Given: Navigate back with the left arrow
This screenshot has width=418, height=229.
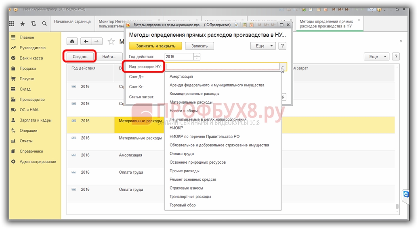Looking at the screenshot, I should [x=86, y=41].
